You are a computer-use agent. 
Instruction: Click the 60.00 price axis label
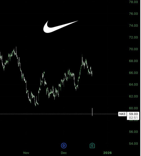pos(134,108)
